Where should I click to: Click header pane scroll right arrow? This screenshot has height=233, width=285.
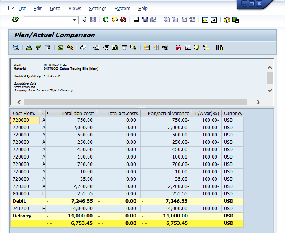tap(258, 102)
